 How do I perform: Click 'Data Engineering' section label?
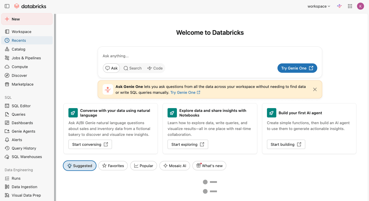[x=19, y=170]
